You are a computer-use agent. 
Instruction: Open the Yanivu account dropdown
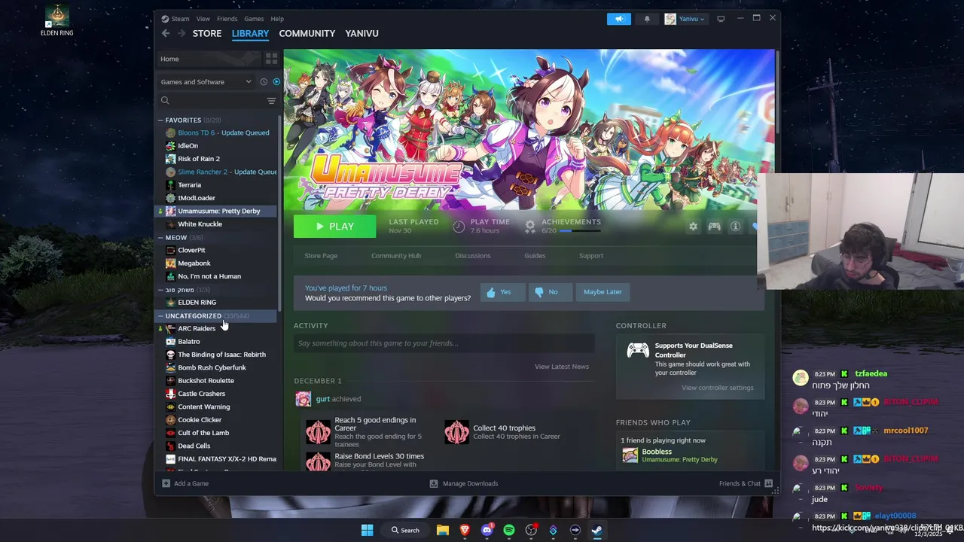pos(685,19)
